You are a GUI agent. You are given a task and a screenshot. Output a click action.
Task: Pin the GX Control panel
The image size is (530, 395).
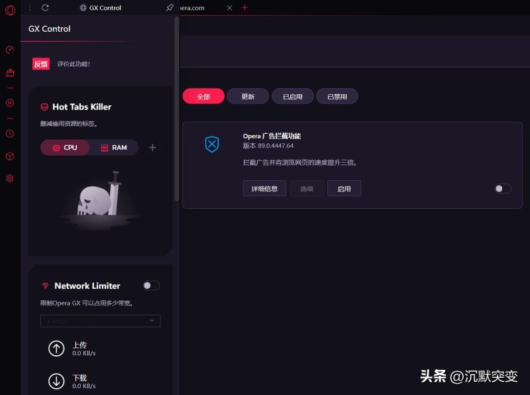pyautogui.click(x=170, y=8)
